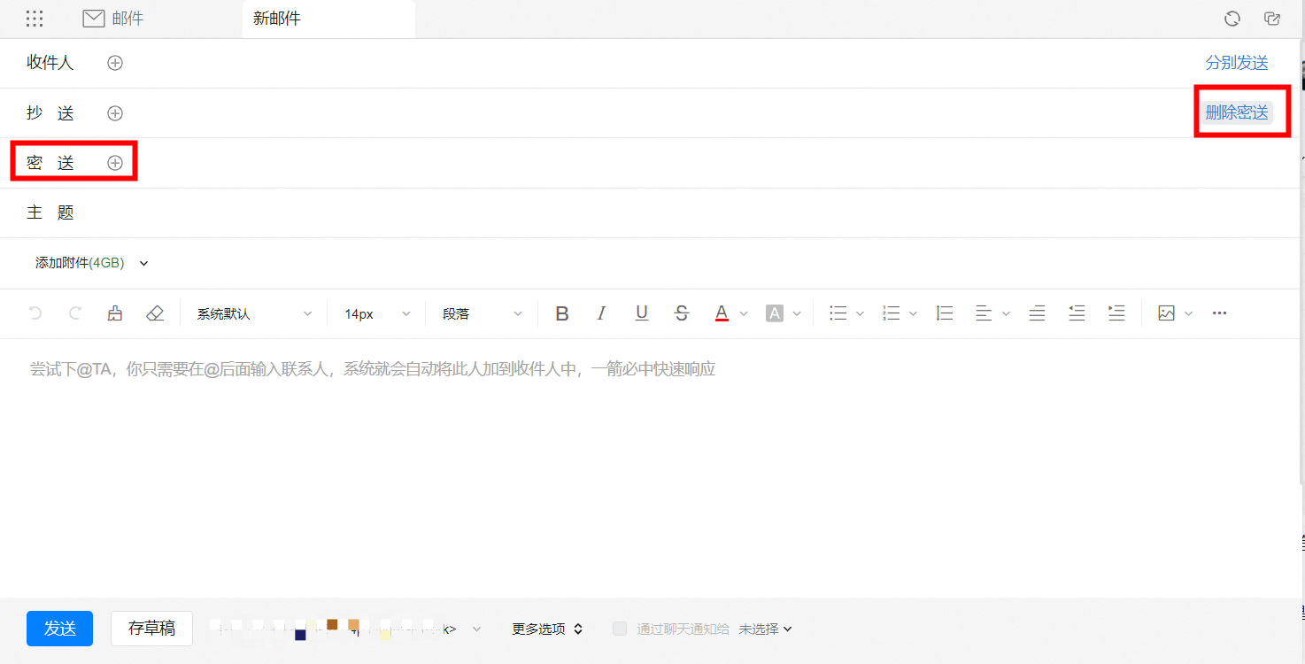Click 分别发送 link

(1237, 63)
